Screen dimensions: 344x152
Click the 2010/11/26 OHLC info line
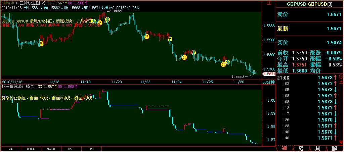click(x=70, y=8)
